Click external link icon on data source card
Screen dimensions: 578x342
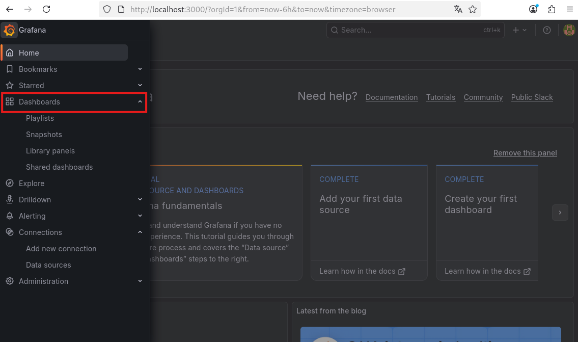[x=402, y=272]
